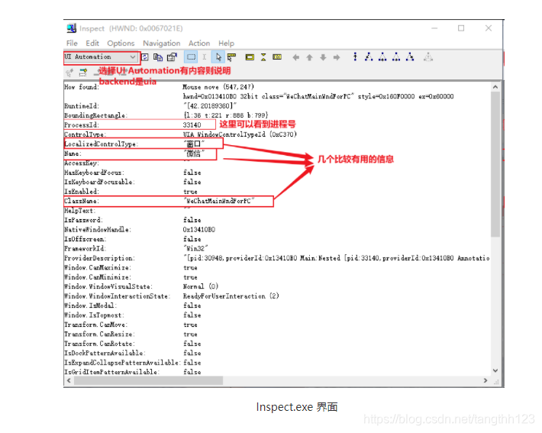542x433 pixels.
Task: Toggle the yellow Show Highlight Rectangle icon
Action: 250,57
